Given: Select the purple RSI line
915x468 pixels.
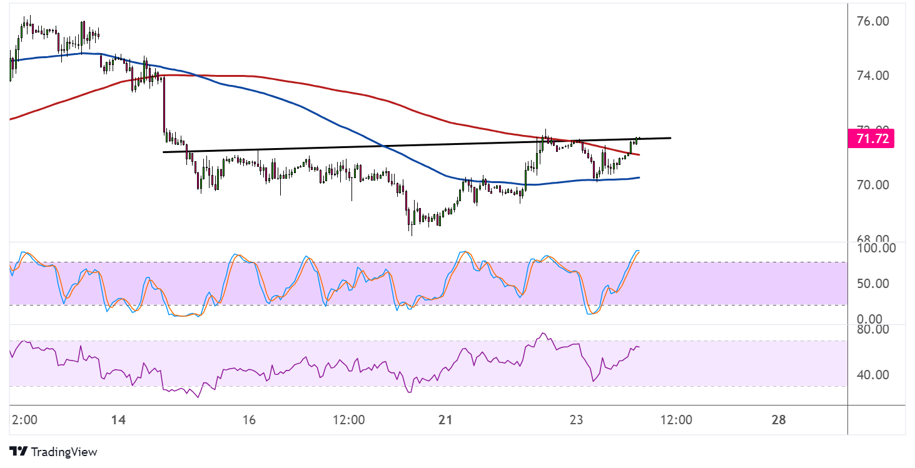Looking at the screenshot, I should [x=325, y=366].
